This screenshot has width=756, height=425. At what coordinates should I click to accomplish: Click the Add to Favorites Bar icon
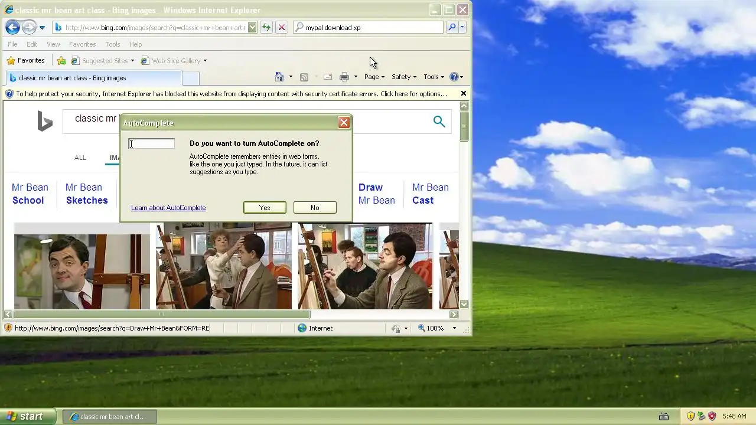pos(61,60)
